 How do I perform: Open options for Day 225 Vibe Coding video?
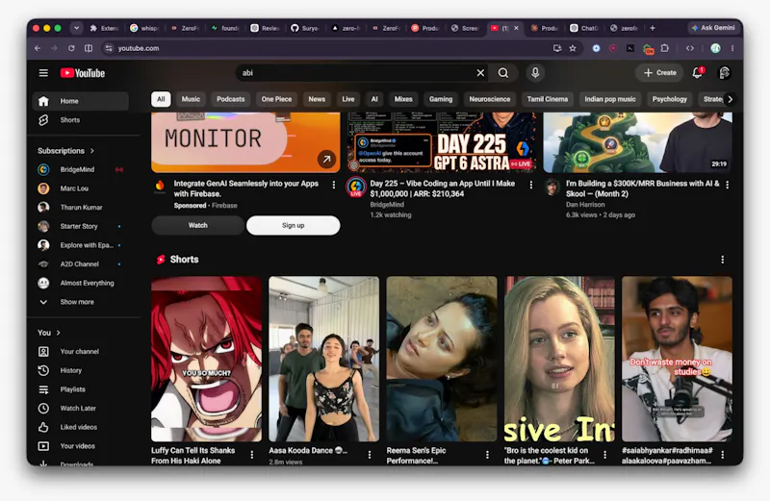(x=531, y=185)
